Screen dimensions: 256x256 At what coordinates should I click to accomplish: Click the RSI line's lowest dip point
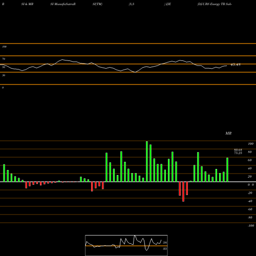135,72
